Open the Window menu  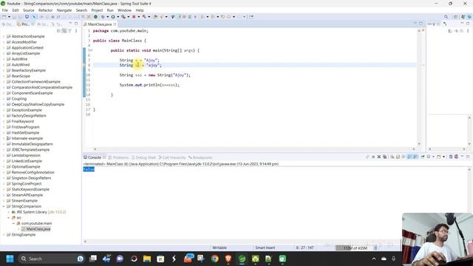[x=124, y=10]
